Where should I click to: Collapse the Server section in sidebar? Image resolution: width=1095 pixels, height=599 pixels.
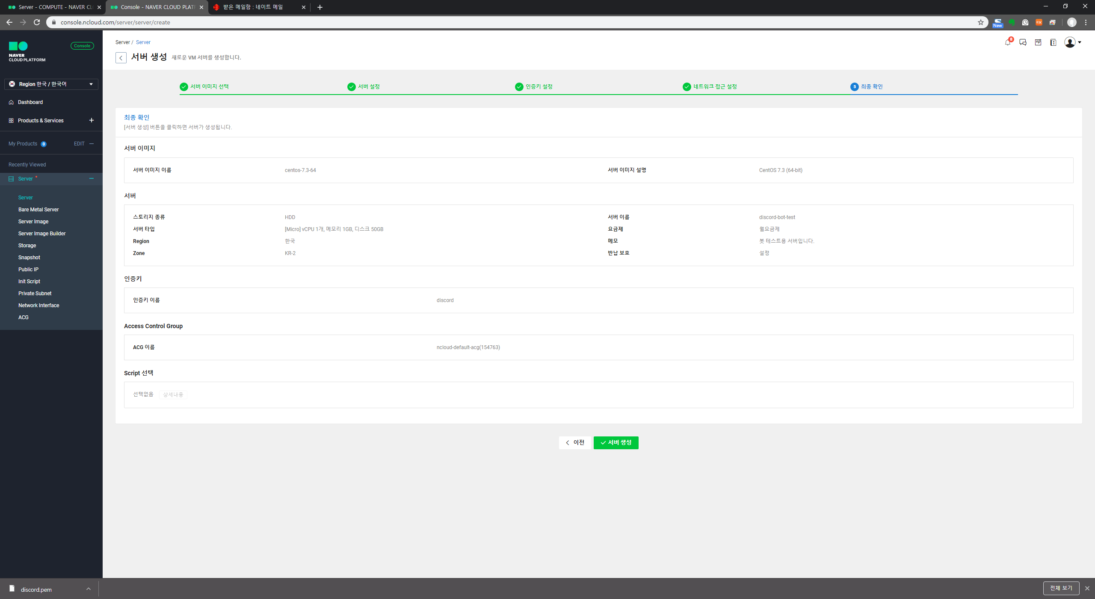click(x=91, y=178)
